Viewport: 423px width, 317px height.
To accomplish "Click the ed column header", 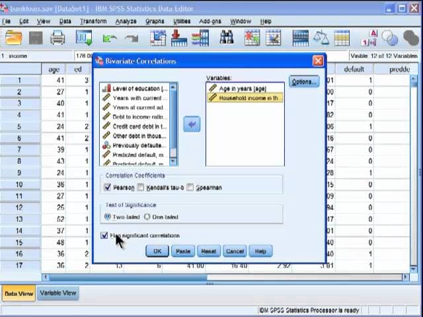I will [x=78, y=69].
